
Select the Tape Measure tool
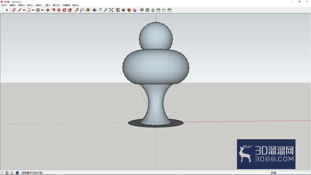coord(77,10)
